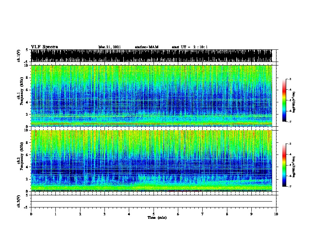Click time axis tick label "3"

(104, 214)
